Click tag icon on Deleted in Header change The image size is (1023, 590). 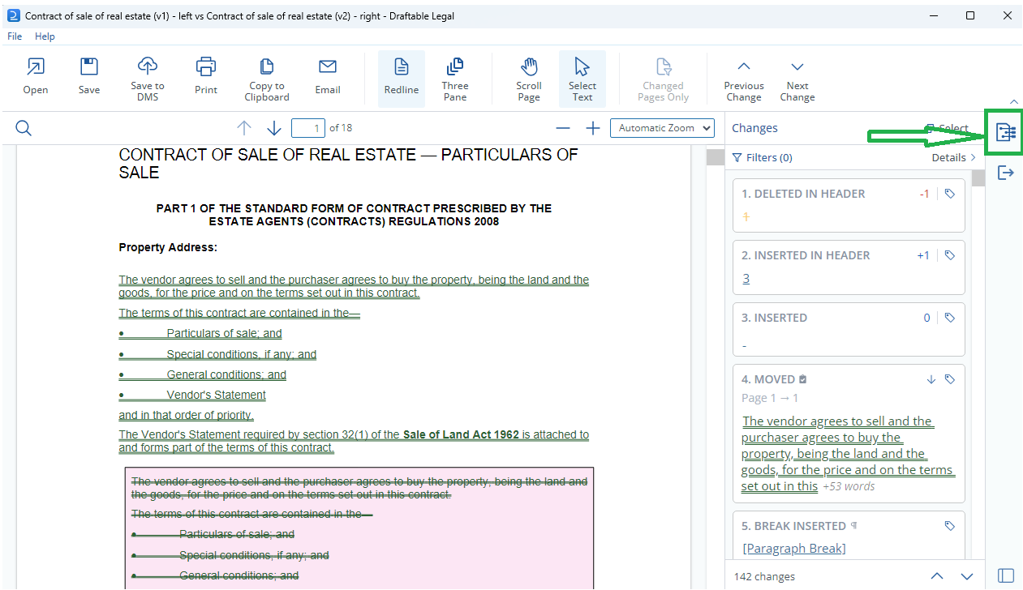pos(950,194)
